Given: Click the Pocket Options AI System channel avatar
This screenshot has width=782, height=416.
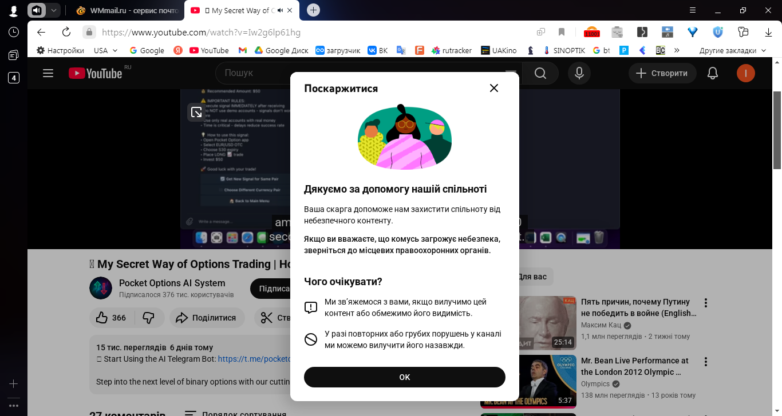Looking at the screenshot, I should (x=101, y=288).
